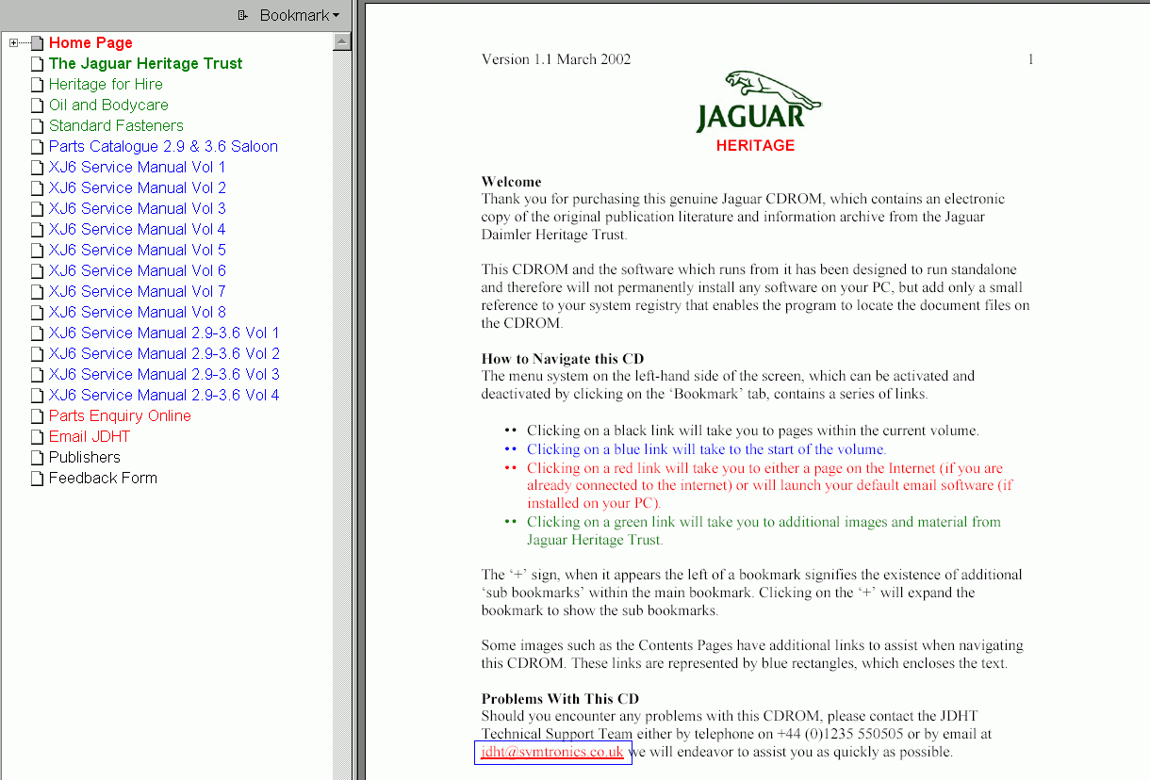The height and width of the screenshot is (780, 1150).
Task: Open the Publishers bookmark
Action: coord(85,457)
